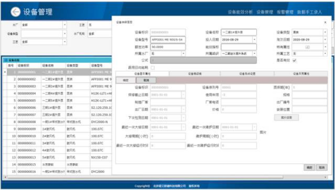Click 确定 at the dialog bottom right
This screenshot has width=335, height=190.
[309, 167]
